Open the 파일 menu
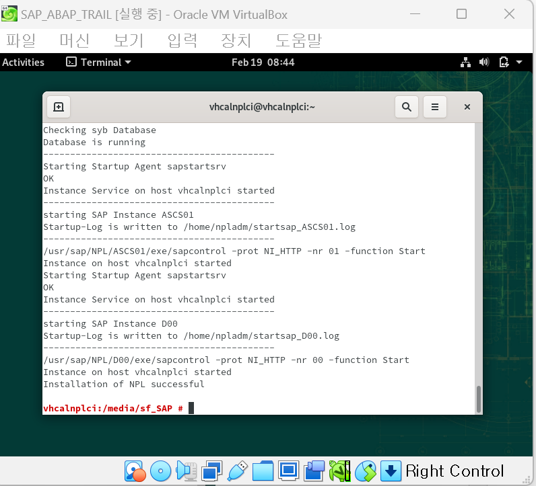 coord(21,40)
